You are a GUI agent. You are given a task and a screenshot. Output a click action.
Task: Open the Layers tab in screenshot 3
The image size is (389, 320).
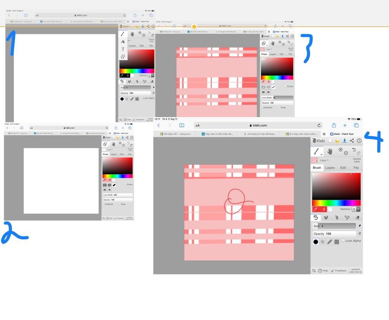pyautogui.click(x=273, y=54)
